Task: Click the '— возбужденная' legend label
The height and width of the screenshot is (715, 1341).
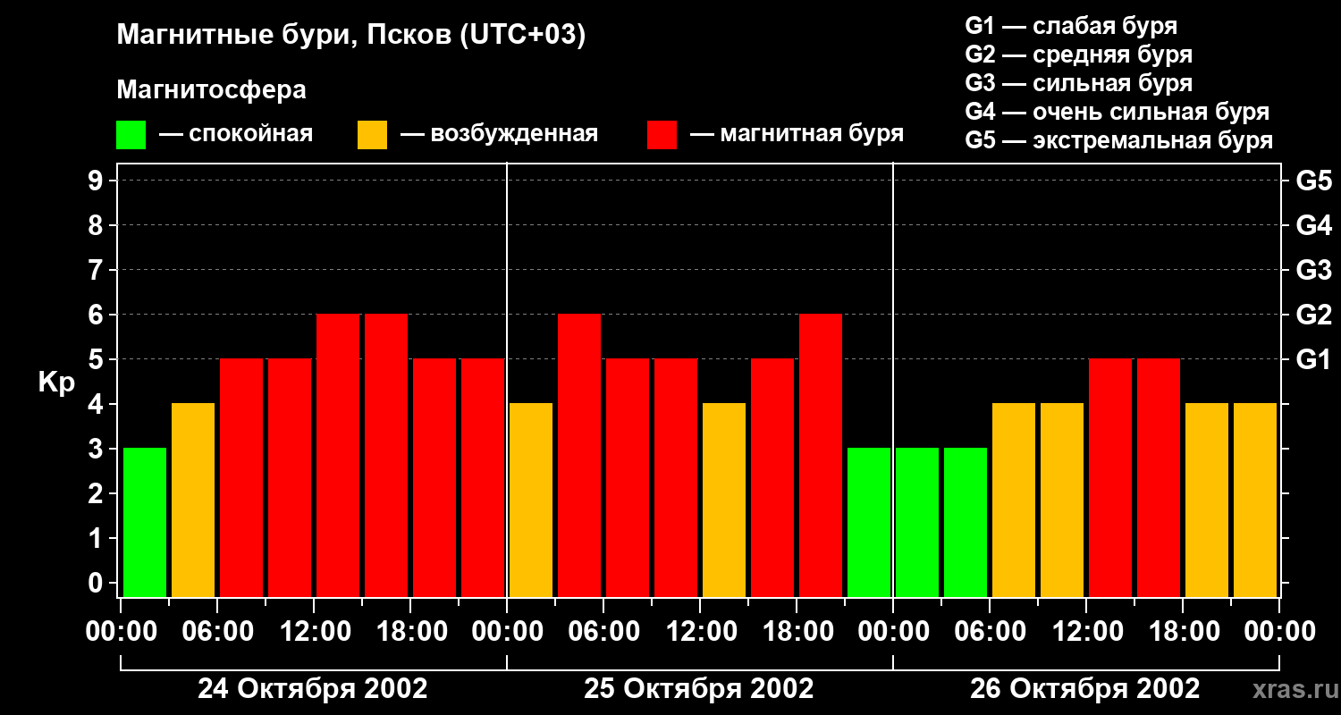Action: tap(499, 134)
